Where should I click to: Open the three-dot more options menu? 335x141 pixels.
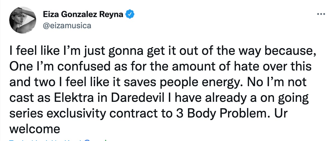(x=321, y=14)
